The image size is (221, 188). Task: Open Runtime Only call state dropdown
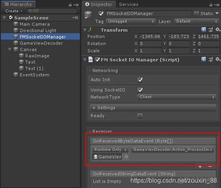click(x=110, y=150)
